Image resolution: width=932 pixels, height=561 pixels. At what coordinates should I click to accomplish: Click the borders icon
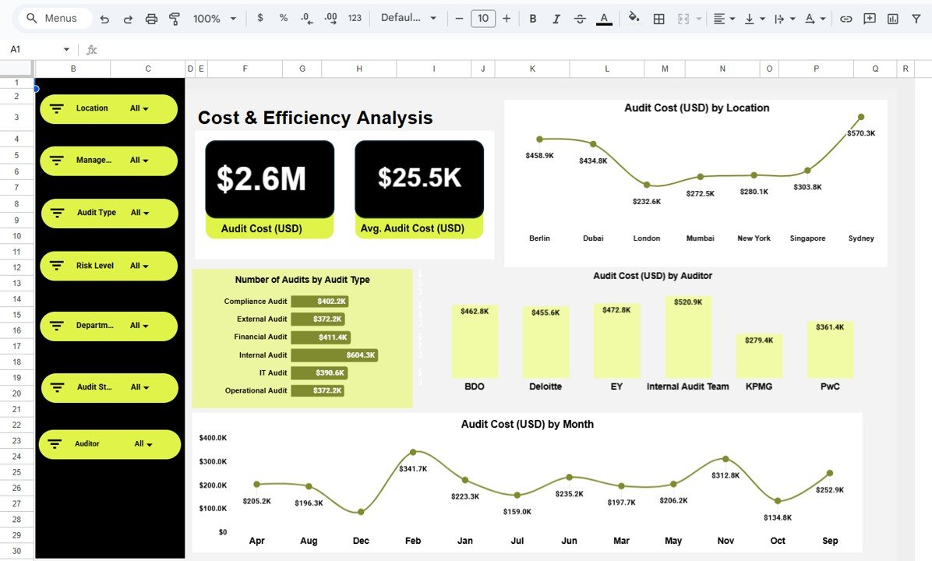[x=658, y=18]
